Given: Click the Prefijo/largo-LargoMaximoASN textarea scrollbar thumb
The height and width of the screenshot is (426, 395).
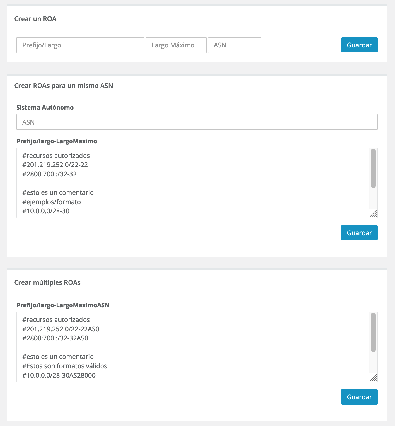Looking at the screenshot, I should click(373, 332).
